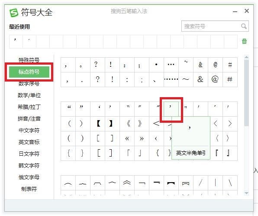Insert the highlighted half-width single quote symbol
Image resolution: width=258 pixels, height=216 pixels.
coord(171,109)
